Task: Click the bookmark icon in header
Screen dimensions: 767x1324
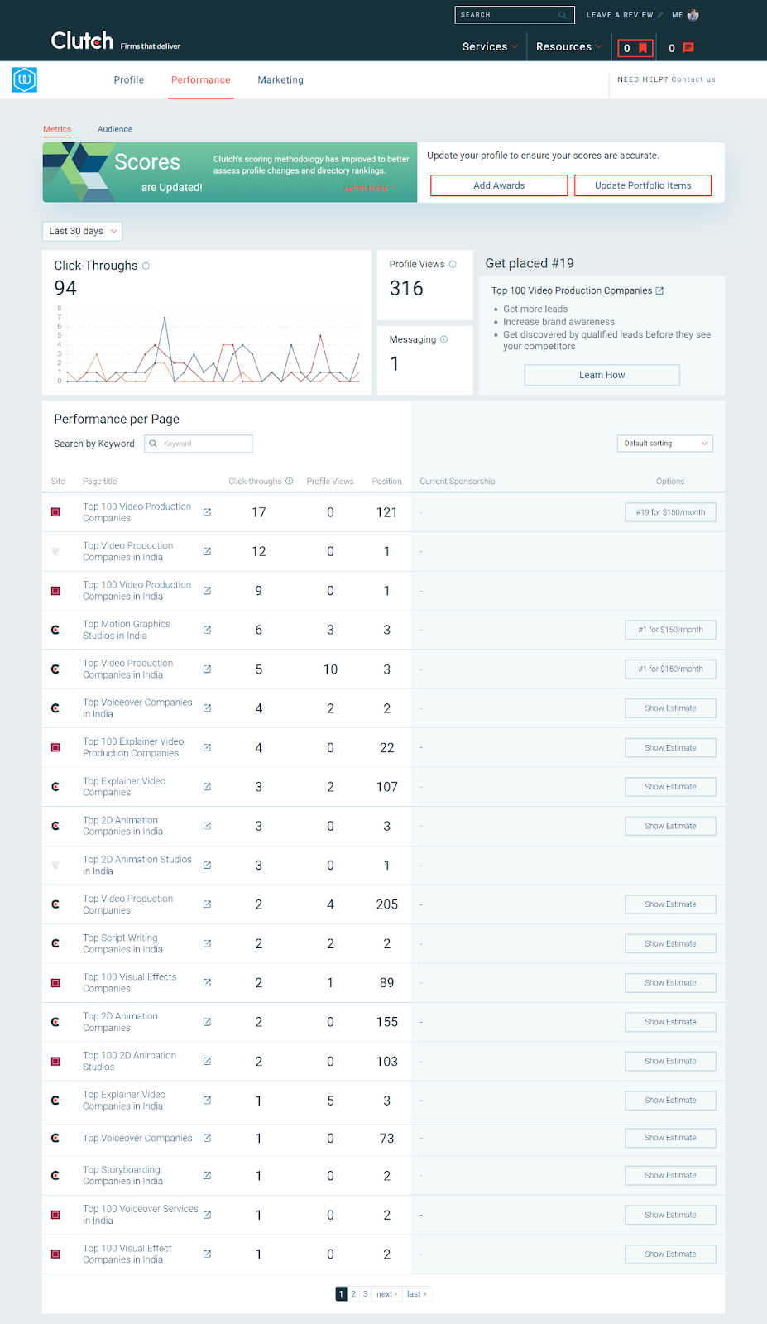Action: click(x=642, y=48)
